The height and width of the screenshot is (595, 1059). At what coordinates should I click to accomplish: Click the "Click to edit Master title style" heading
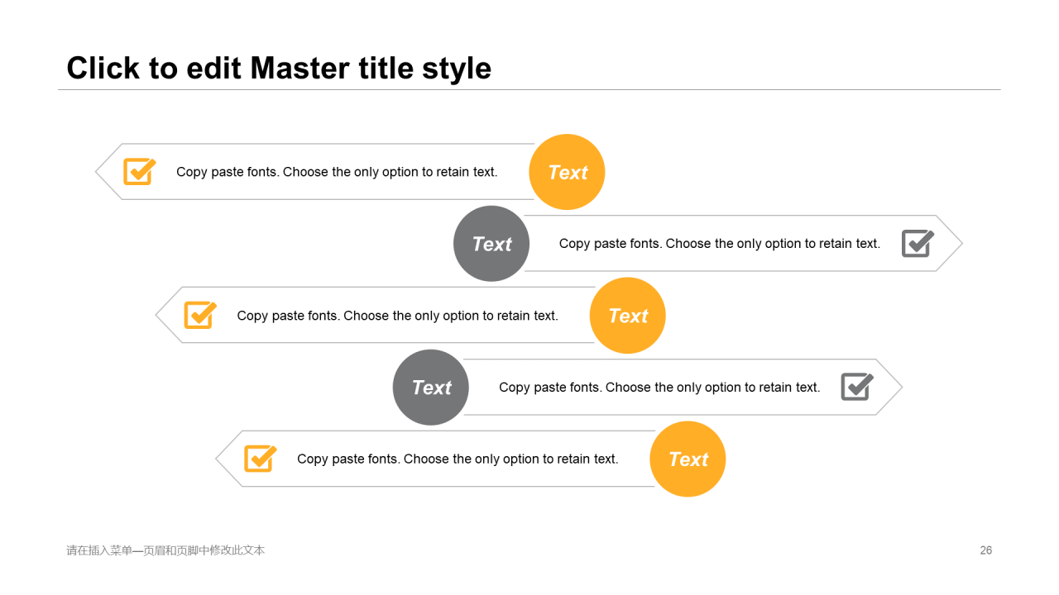(279, 68)
